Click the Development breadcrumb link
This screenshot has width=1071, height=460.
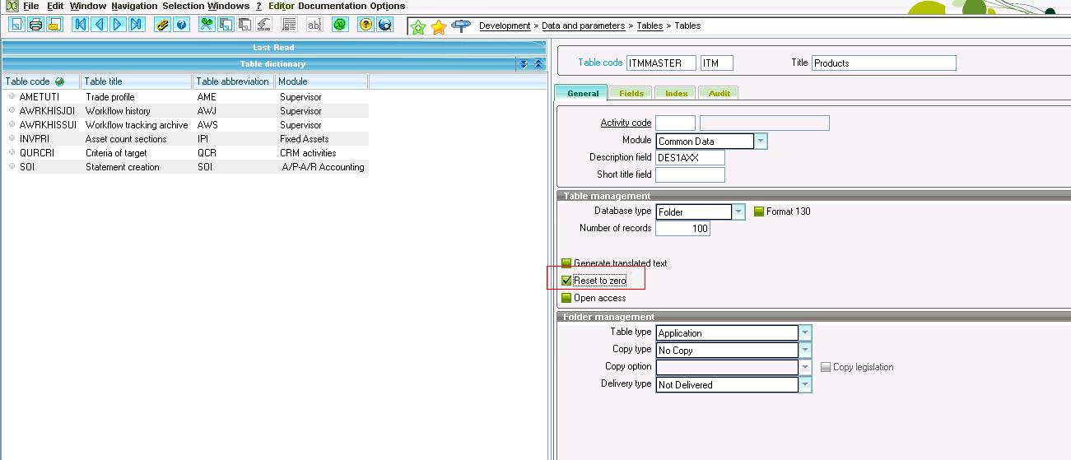505,26
